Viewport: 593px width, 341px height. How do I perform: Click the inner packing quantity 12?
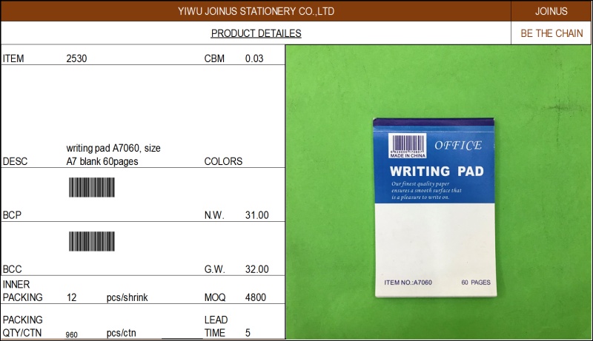pos(72,297)
